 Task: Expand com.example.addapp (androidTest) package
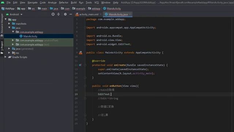[13, 40]
